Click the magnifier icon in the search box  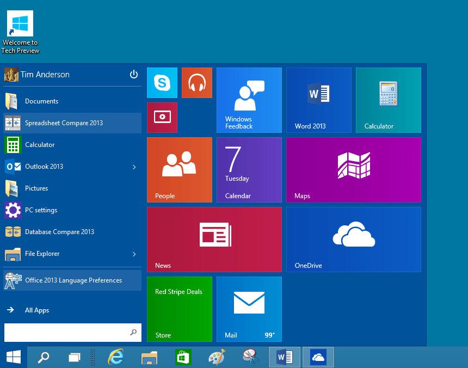pos(133,332)
